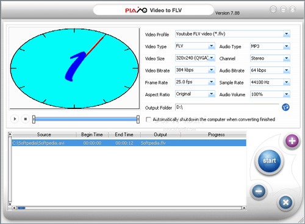Click the right trim handle on the slider
The image size is (305, 224).
point(138,119)
